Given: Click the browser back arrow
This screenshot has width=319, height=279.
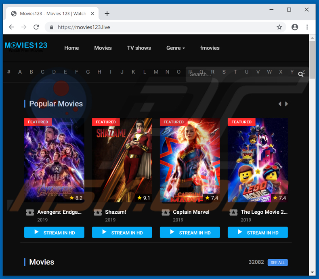Looking at the screenshot, I should coord(12,27).
